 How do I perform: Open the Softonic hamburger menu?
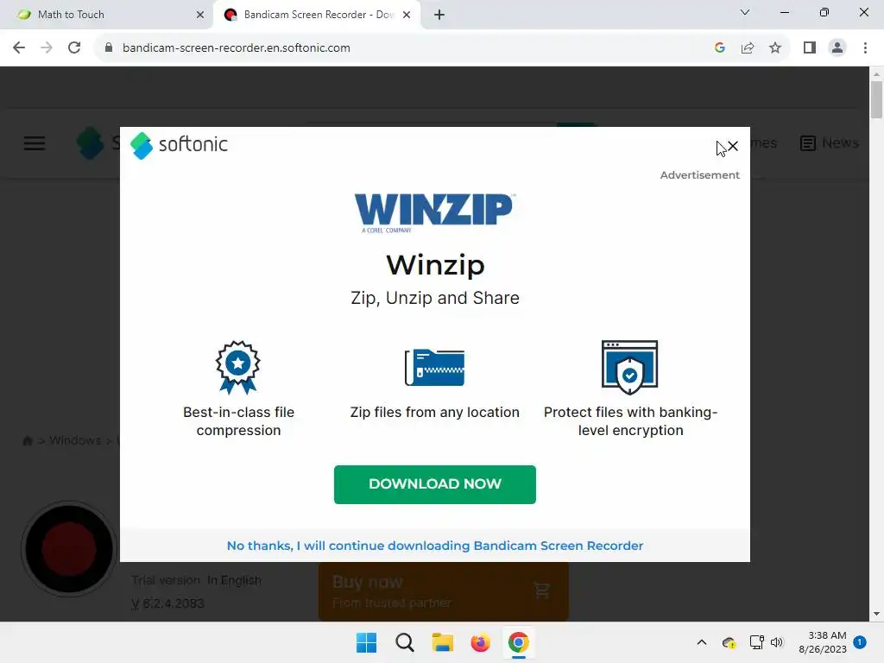coord(35,143)
